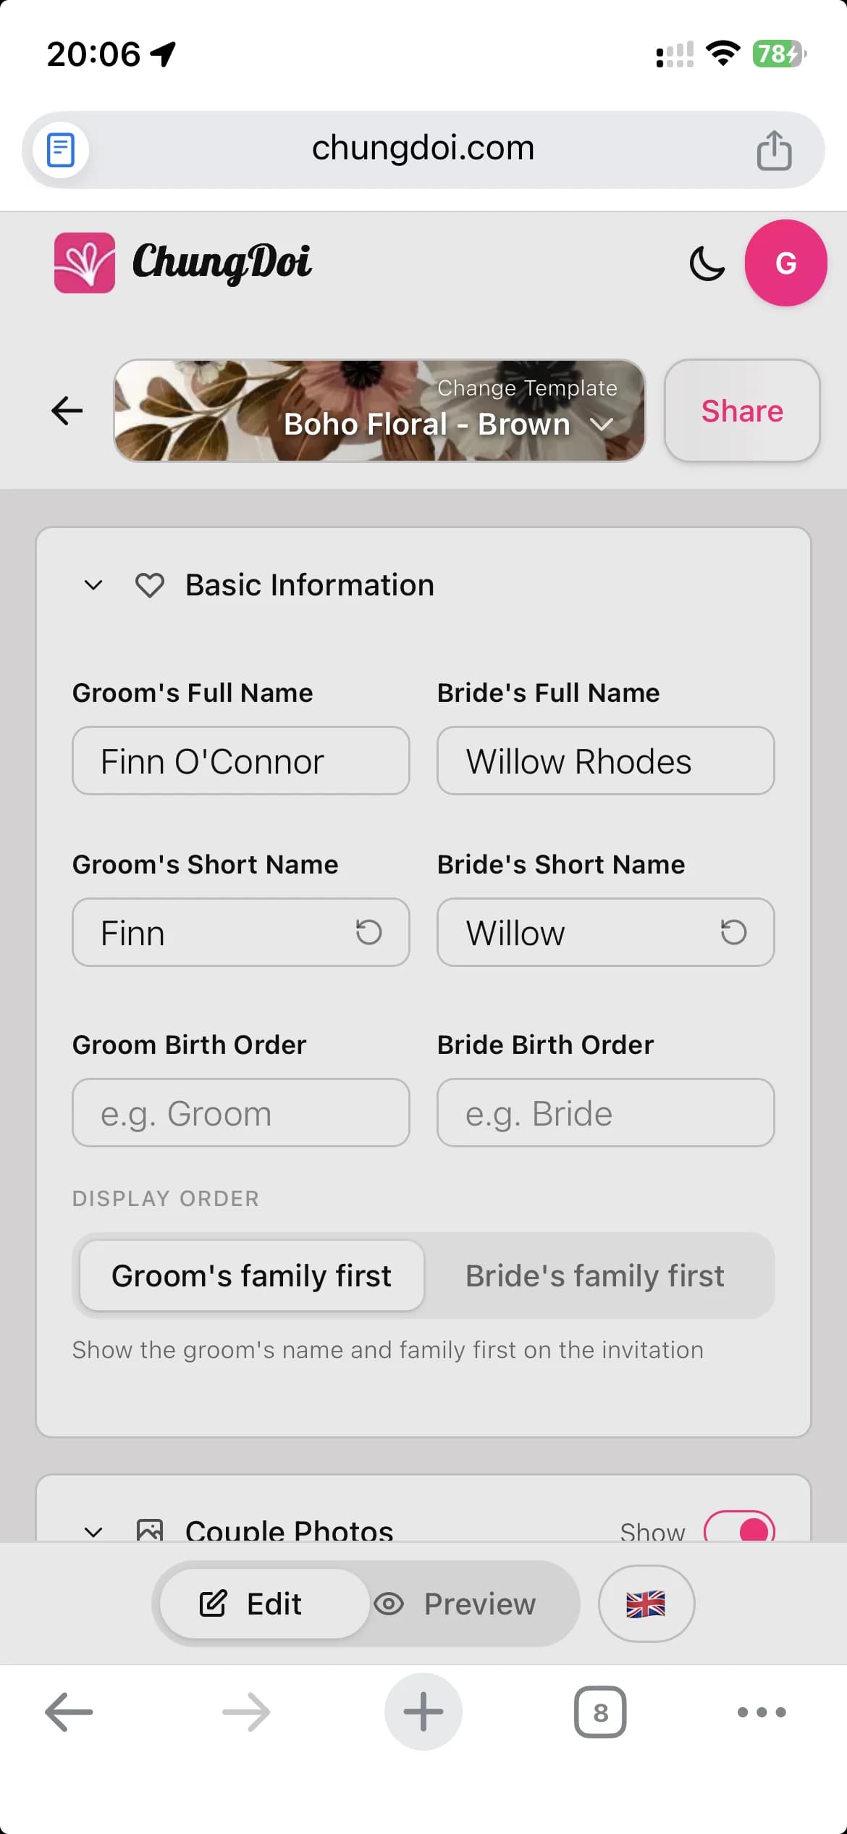Viewport: 847px width, 1834px height.
Task: Collapse the Couple Photos section chevron
Action: [x=93, y=1531]
